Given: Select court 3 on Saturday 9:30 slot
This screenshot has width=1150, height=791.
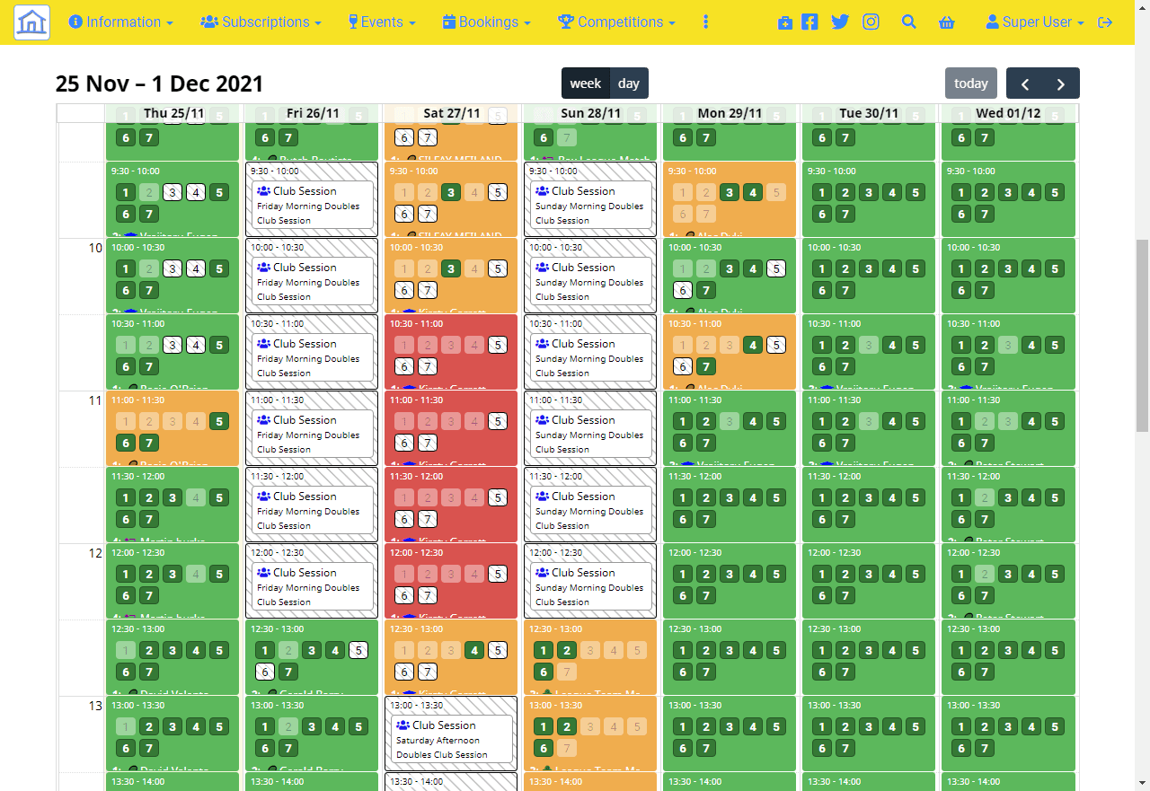Looking at the screenshot, I should click(451, 192).
